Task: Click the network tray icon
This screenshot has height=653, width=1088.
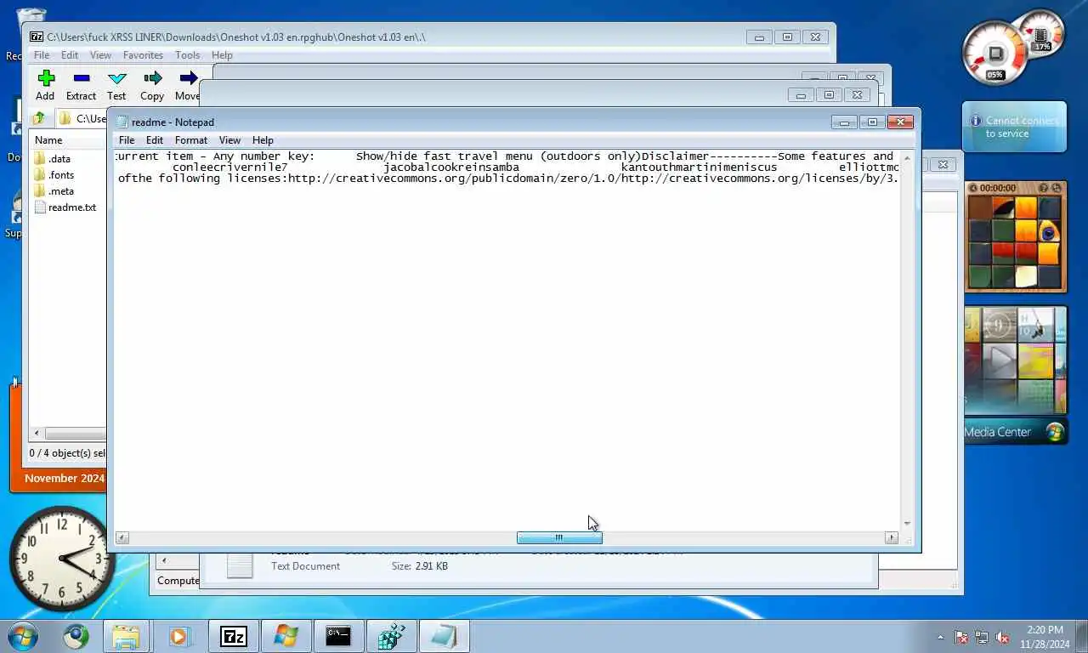Action: pos(982,637)
